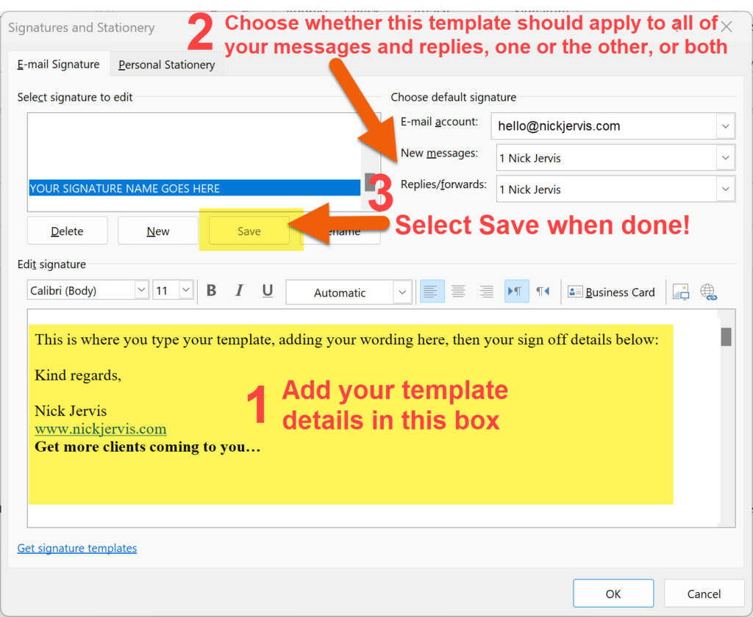The width and height of the screenshot is (753, 617).
Task: Expand the E-mail account dropdown
Action: click(x=725, y=126)
